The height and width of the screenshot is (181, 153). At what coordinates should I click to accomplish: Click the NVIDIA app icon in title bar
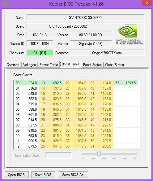point(5,4)
